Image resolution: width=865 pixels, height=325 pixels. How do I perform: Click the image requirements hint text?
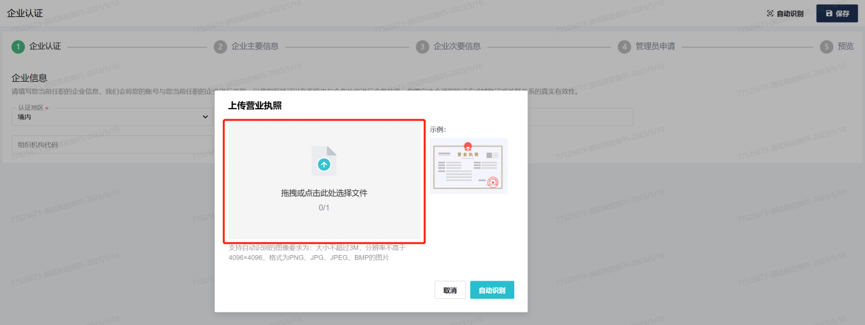[x=318, y=252]
